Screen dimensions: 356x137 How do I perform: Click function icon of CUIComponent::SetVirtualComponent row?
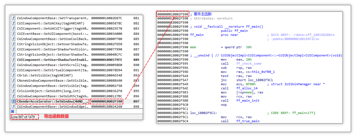click(x=14, y=70)
